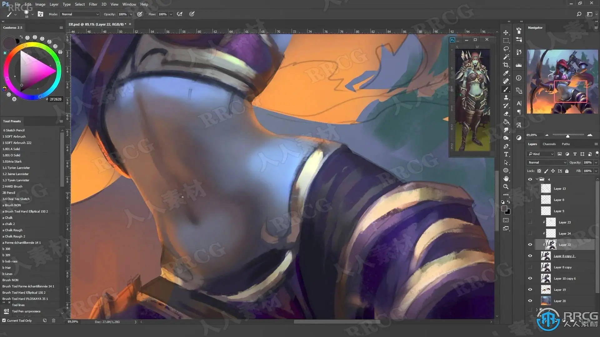Viewport: 600px width, 337px height.
Task: Collapse layer group 4
Action: [537, 179]
